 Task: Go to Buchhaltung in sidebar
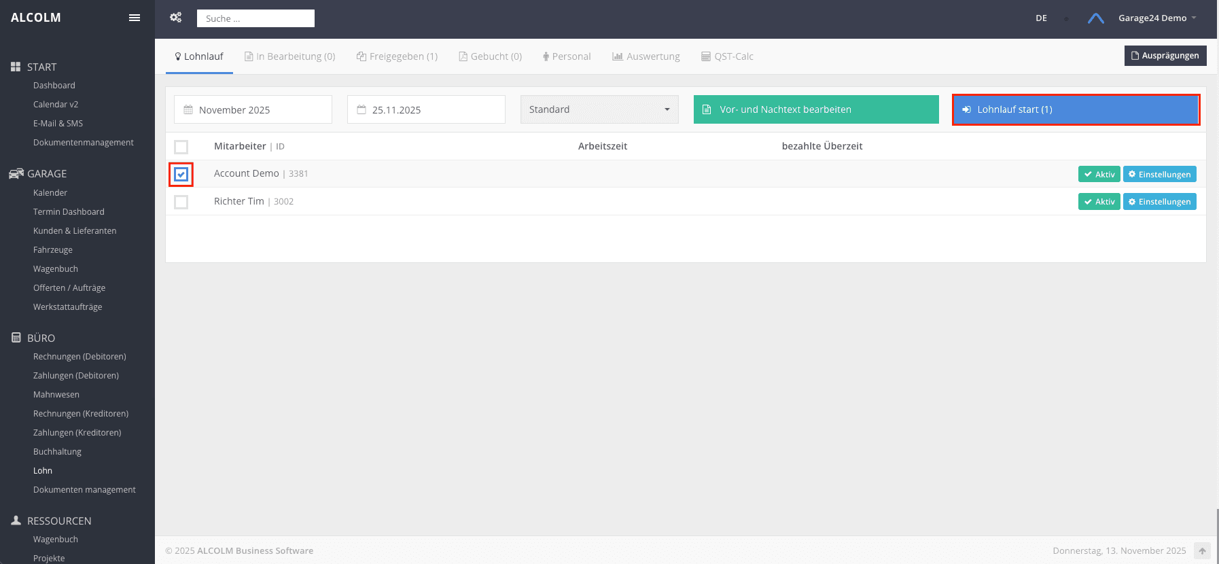[57, 452]
